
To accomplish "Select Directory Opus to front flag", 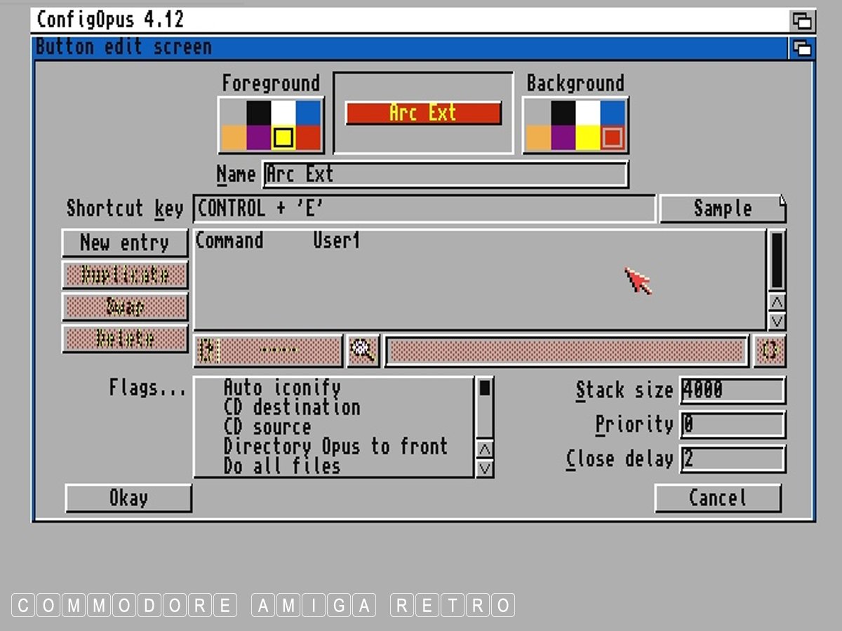I will (x=335, y=447).
